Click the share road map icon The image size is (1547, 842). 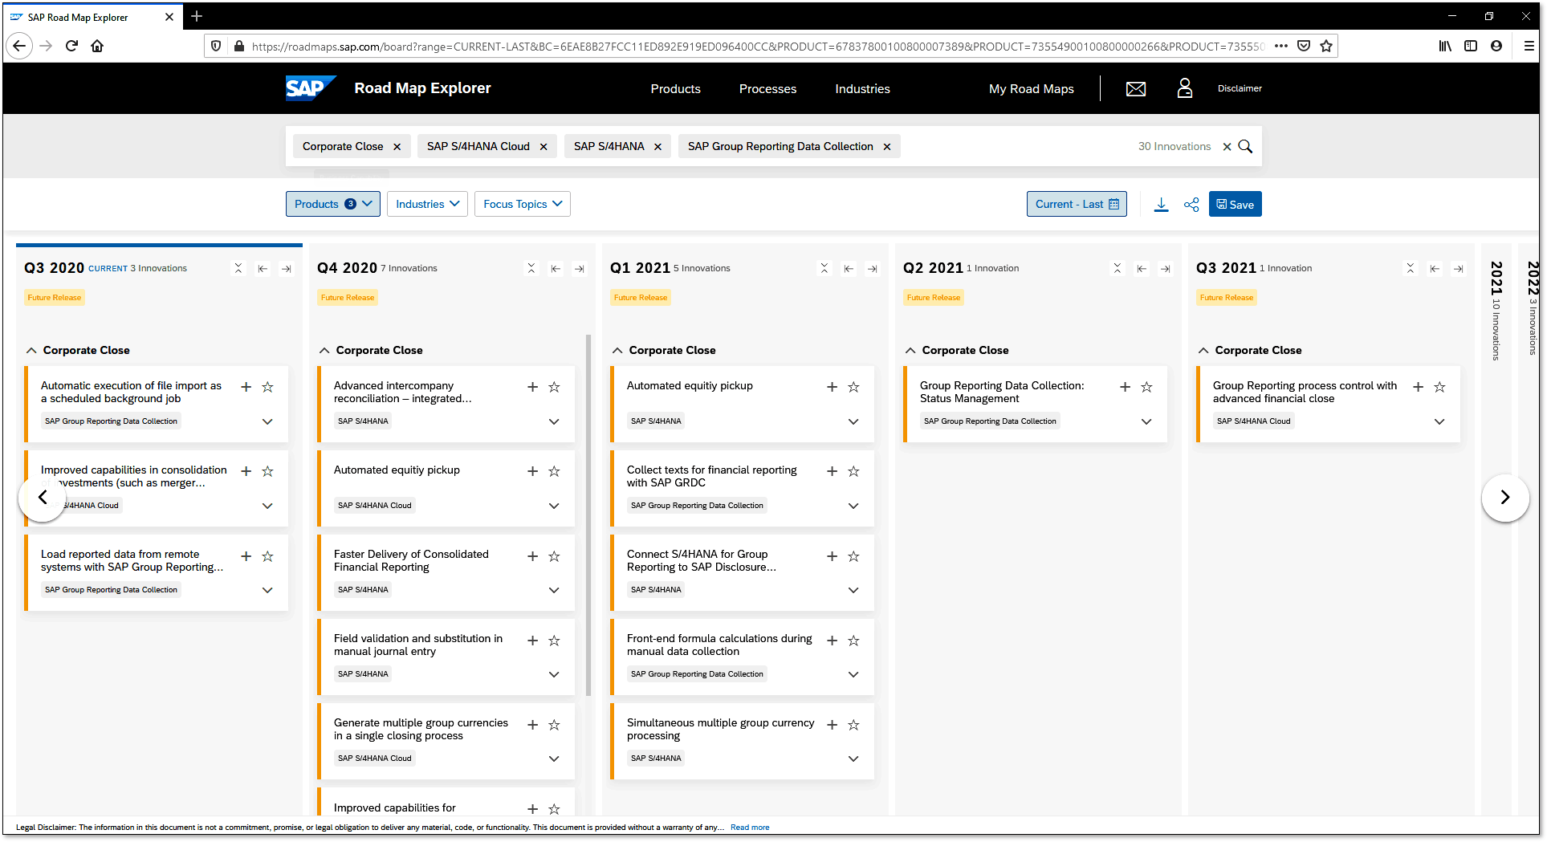1191,205
